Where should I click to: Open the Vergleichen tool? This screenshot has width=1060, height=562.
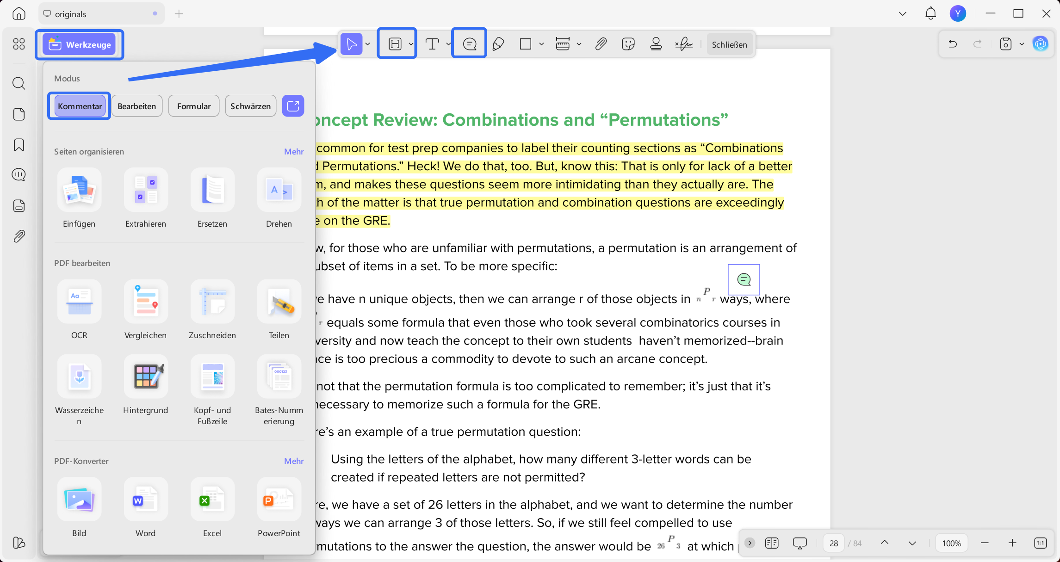point(146,310)
